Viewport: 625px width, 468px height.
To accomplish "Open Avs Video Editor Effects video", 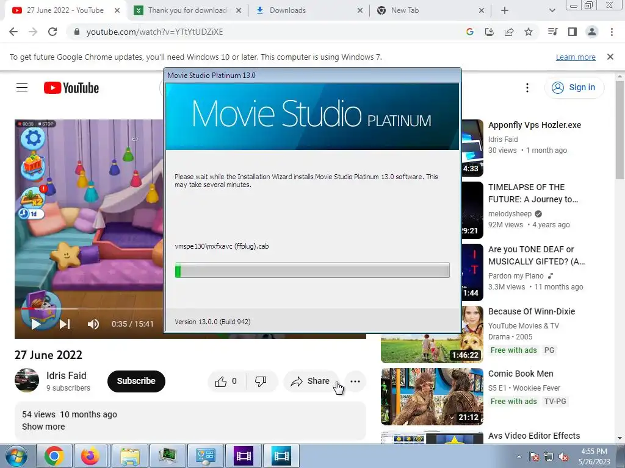I will point(534,436).
